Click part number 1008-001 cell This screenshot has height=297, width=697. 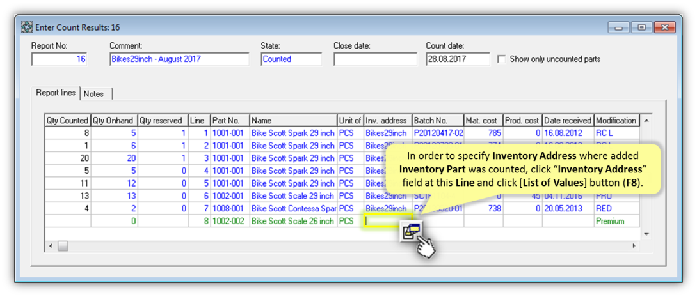pyautogui.click(x=230, y=208)
